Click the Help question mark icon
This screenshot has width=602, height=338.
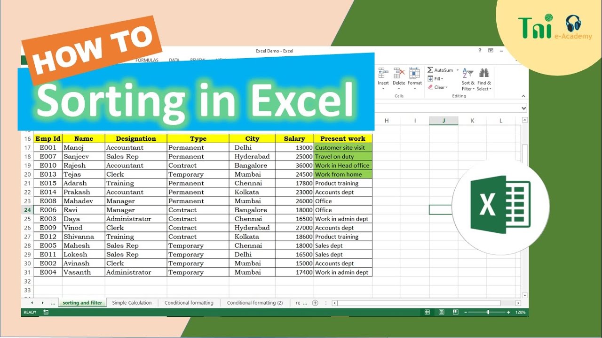(x=480, y=50)
